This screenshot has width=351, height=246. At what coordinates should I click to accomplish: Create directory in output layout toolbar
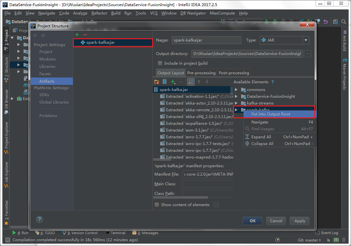tap(157, 82)
